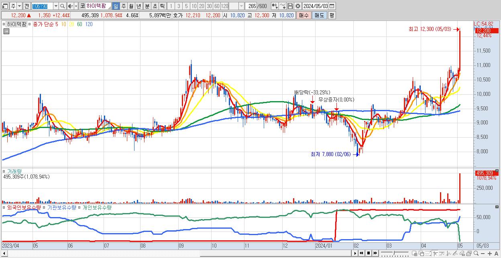
Task: Open the calendar date picker icon
Action: [x=332, y=6]
